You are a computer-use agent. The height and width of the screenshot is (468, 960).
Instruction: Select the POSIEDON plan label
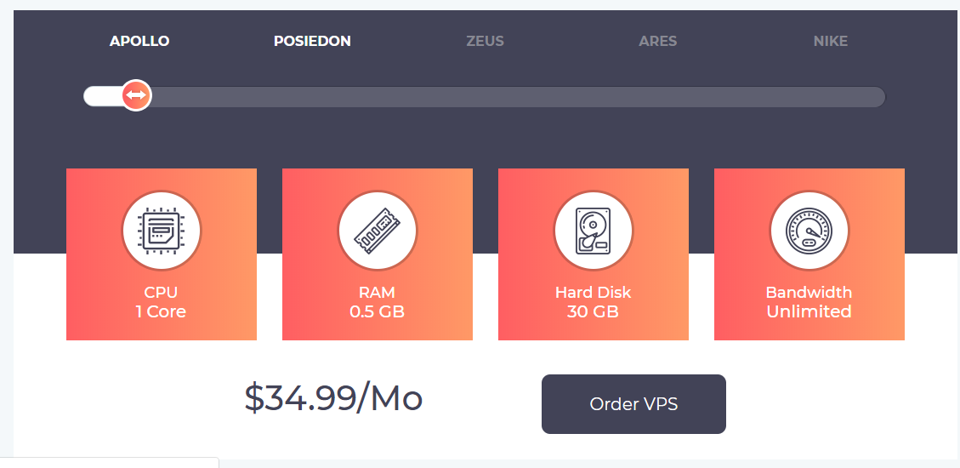point(312,41)
